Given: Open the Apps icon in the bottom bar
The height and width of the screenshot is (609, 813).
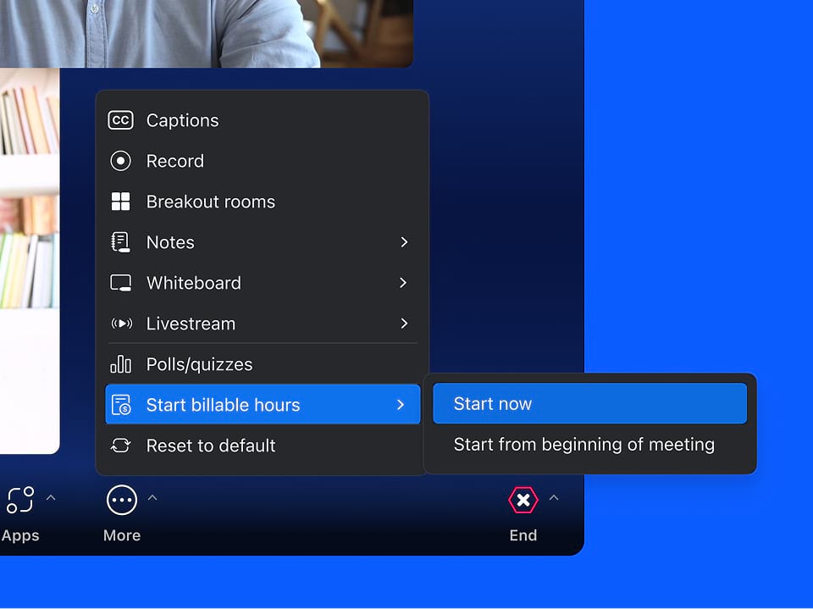Looking at the screenshot, I should tap(19, 498).
